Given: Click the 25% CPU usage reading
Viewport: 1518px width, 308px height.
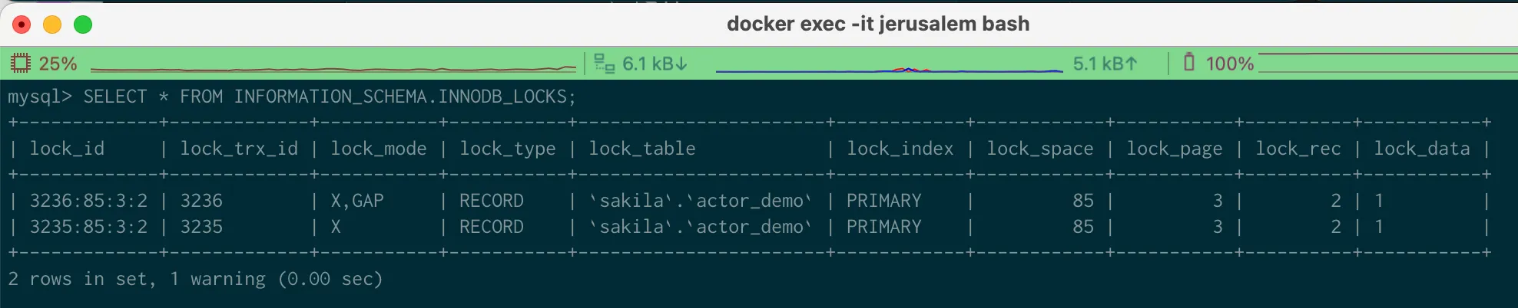Looking at the screenshot, I should [x=58, y=64].
